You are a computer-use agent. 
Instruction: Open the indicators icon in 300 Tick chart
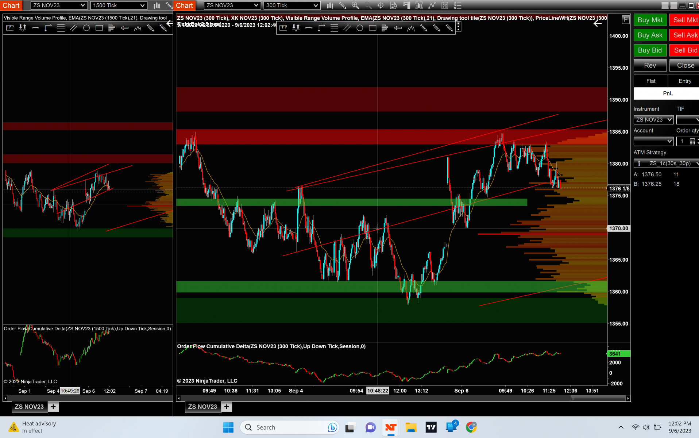[419, 5]
